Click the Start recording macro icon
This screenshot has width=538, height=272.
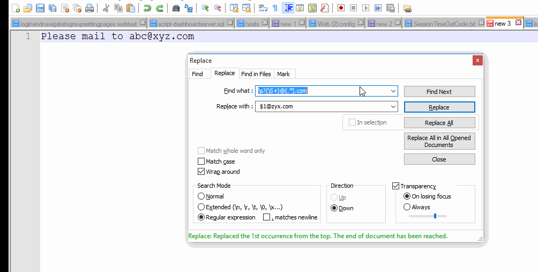[x=341, y=8]
